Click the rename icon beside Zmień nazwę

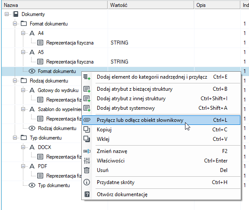pos(87,151)
